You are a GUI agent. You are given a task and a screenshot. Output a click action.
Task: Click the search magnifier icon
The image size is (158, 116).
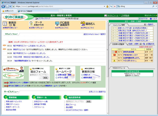(153, 6)
